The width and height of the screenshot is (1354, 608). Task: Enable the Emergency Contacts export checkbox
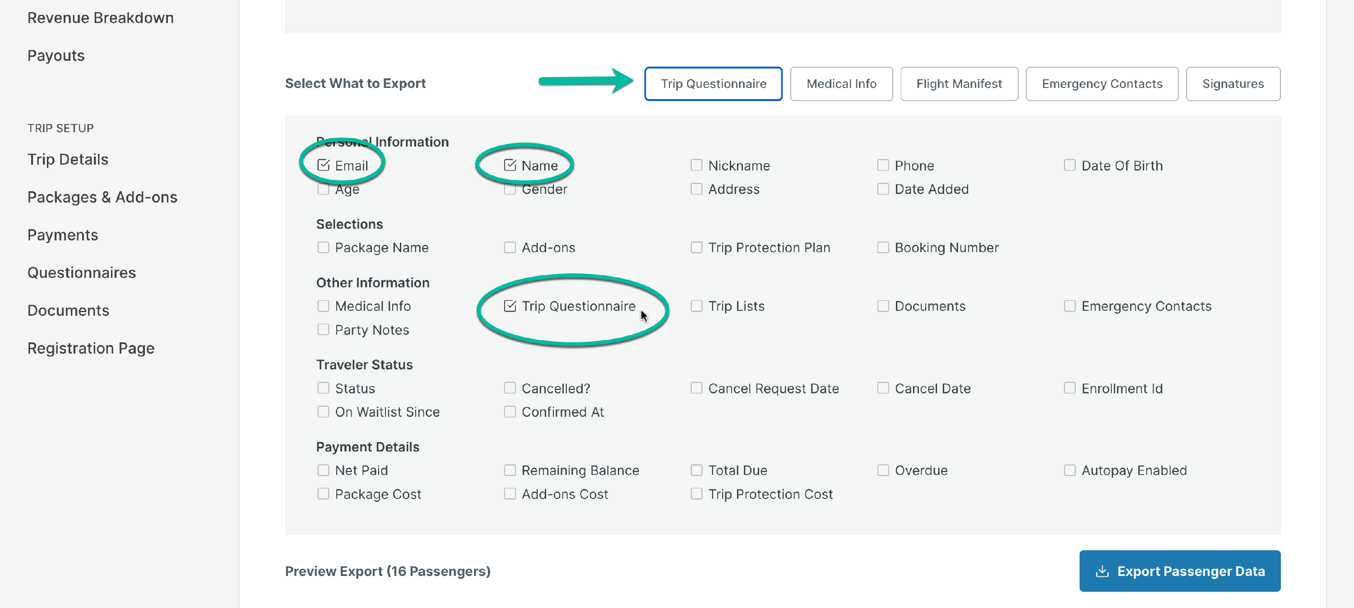tap(1069, 305)
